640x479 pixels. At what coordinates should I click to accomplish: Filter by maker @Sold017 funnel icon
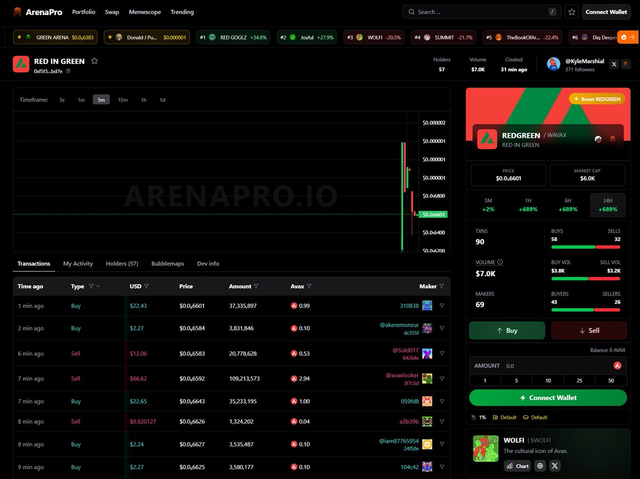click(442, 354)
